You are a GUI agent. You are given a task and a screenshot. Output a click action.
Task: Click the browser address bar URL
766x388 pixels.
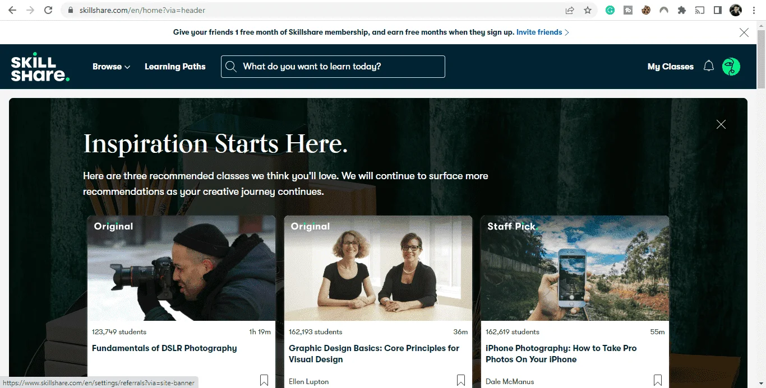coord(142,10)
